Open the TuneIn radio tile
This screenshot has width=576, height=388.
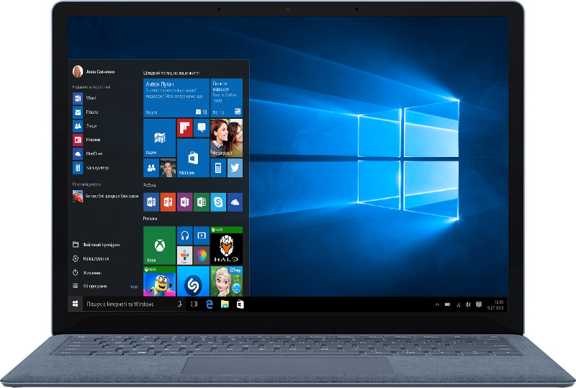[185, 256]
